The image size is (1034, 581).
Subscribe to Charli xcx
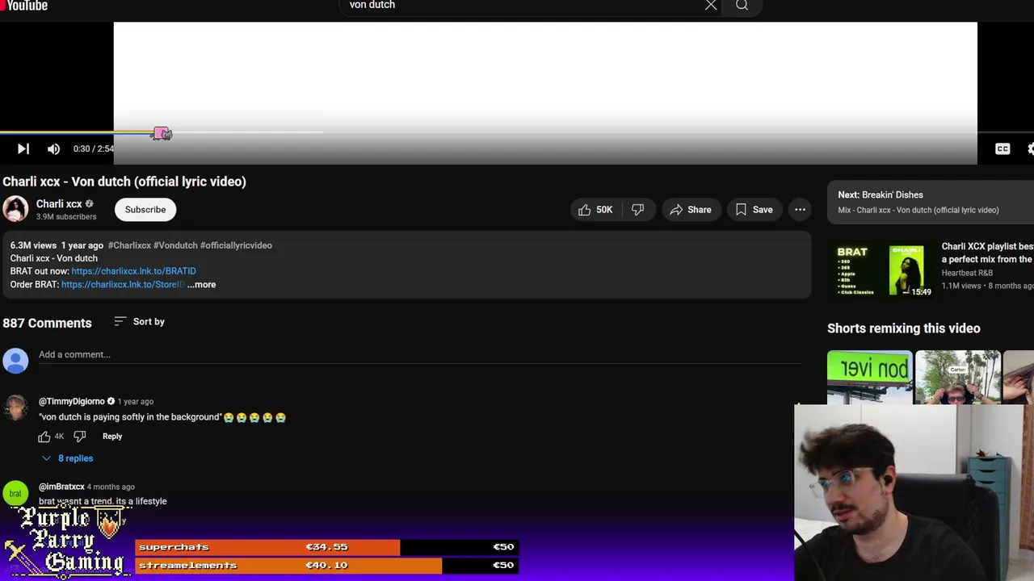[x=145, y=209]
